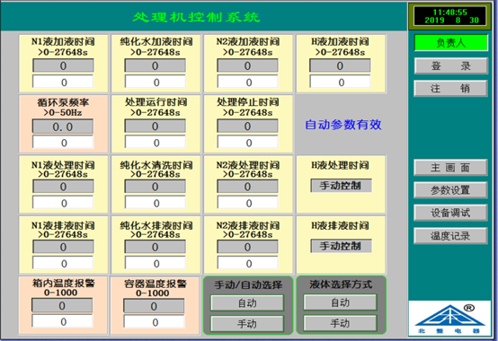Click the green 负责人 user indicator
Image resolution: width=498 pixels, height=341 pixels.
coord(451,43)
